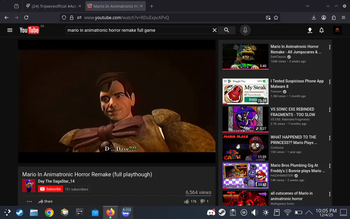Open the Wi-Fi network tray icon
This screenshot has width=350, height=219.
[x=287, y=212]
